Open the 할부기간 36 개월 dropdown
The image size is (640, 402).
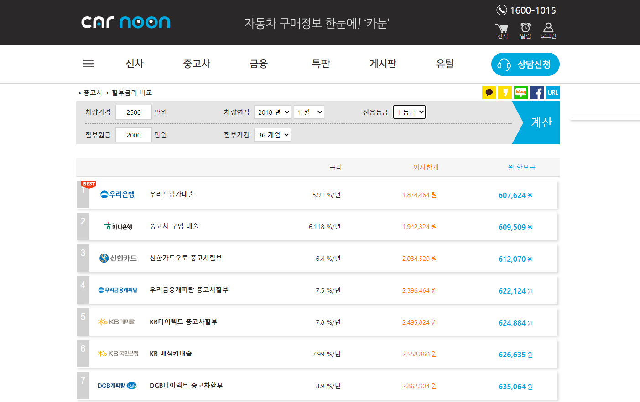click(x=272, y=135)
